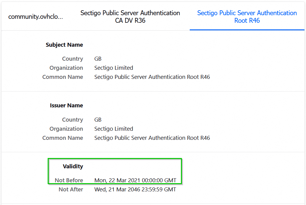Click Sectigo Limited under Issuer Name

pos(114,129)
